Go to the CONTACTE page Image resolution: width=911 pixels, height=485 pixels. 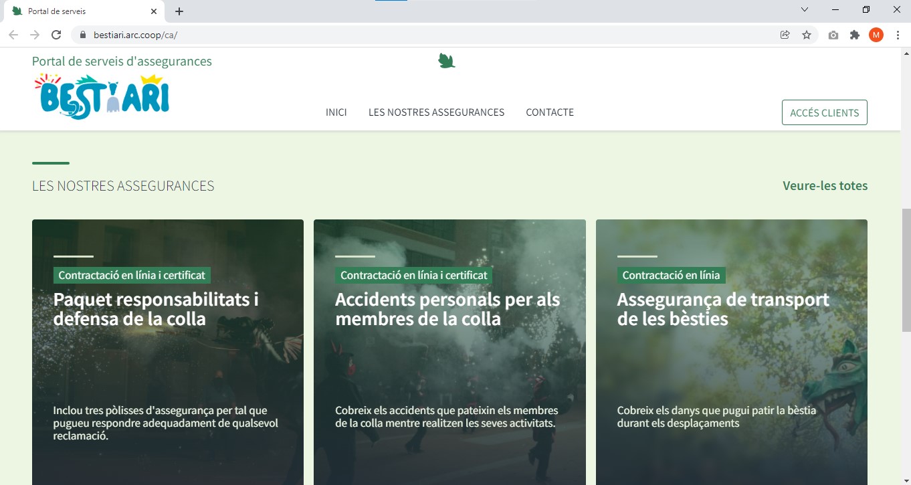coord(550,112)
